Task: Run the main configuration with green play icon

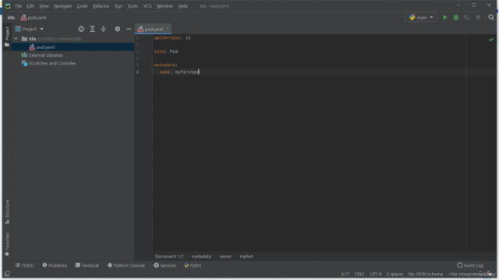Action: click(444, 17)
